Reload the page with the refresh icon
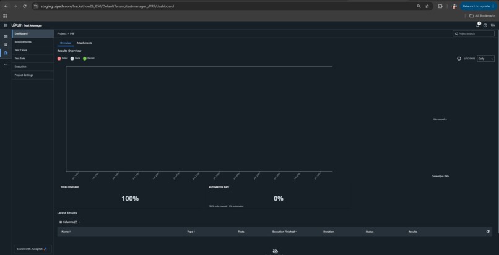 [25, 6]
